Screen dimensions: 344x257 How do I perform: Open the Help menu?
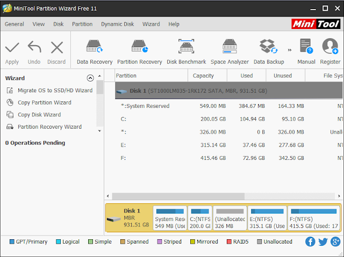[x=174, y=24]
